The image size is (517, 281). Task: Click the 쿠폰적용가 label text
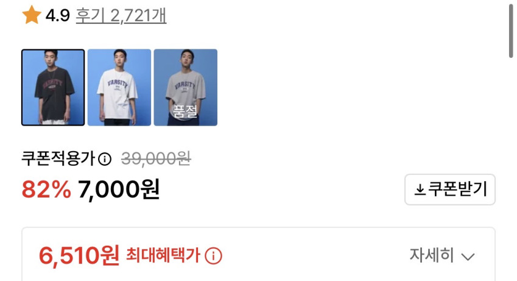tap(58, 159)
